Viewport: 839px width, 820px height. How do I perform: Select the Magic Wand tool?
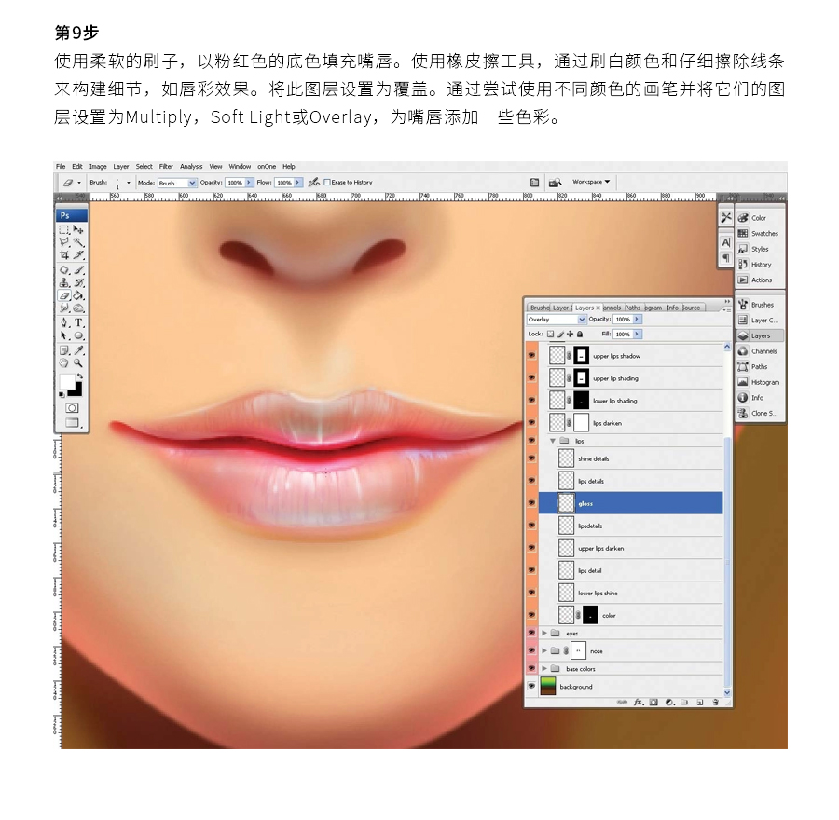coord(78,242)
